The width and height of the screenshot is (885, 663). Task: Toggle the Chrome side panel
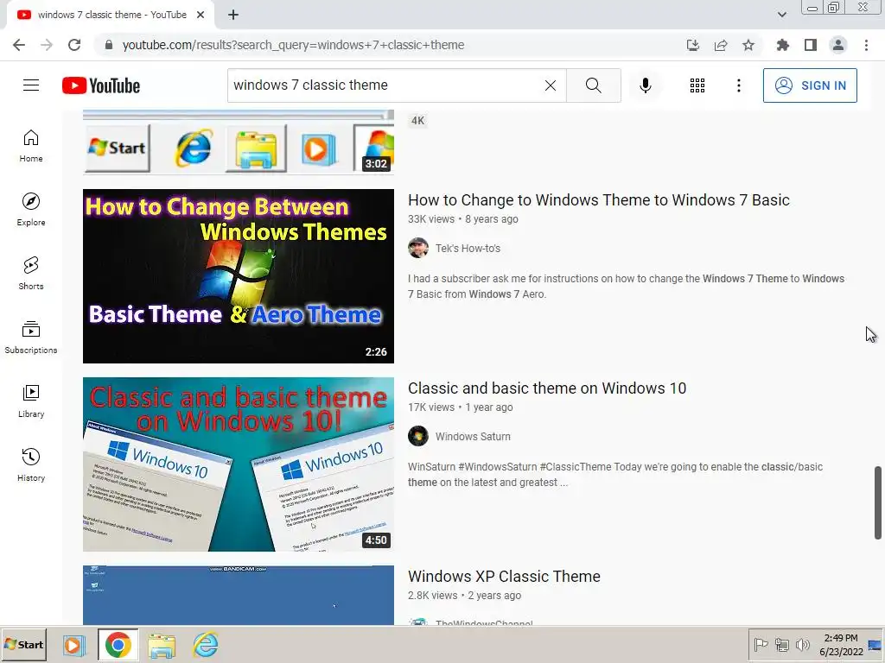coord(811,45)
